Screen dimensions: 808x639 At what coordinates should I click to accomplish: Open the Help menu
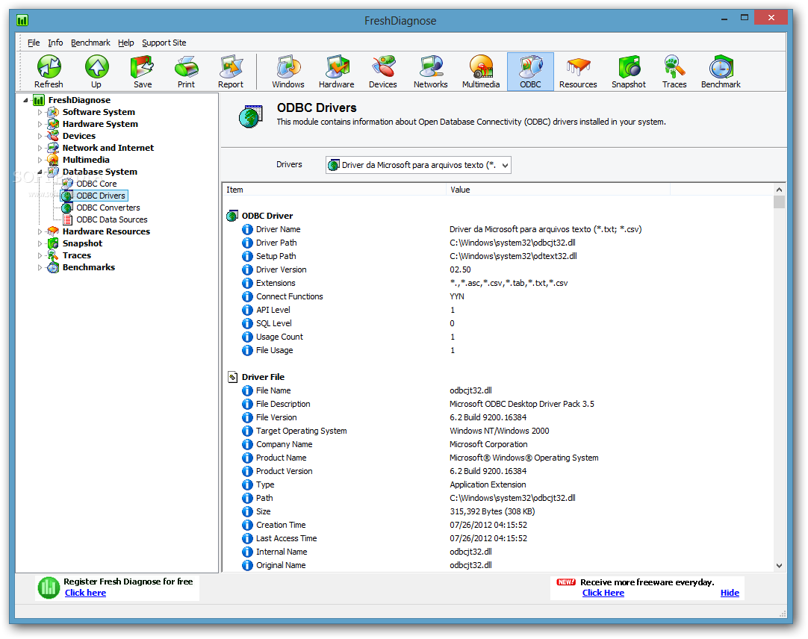pos(125,43)
